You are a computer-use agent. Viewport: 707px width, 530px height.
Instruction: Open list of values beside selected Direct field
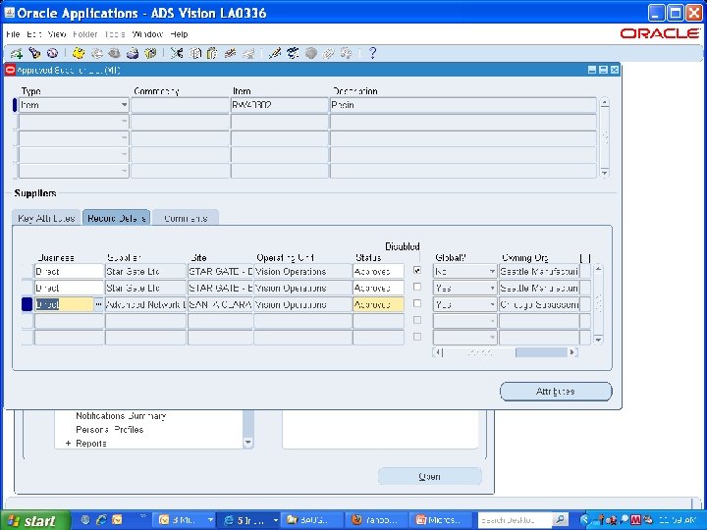pos(99,304)
